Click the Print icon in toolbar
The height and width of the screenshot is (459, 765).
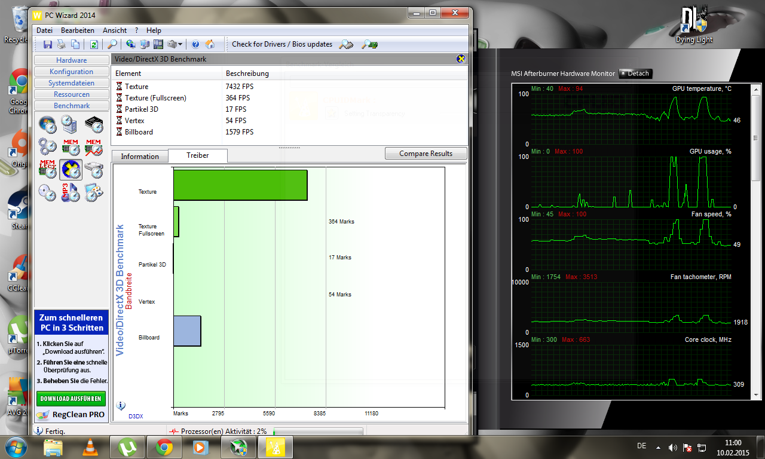tap(62, 44)
